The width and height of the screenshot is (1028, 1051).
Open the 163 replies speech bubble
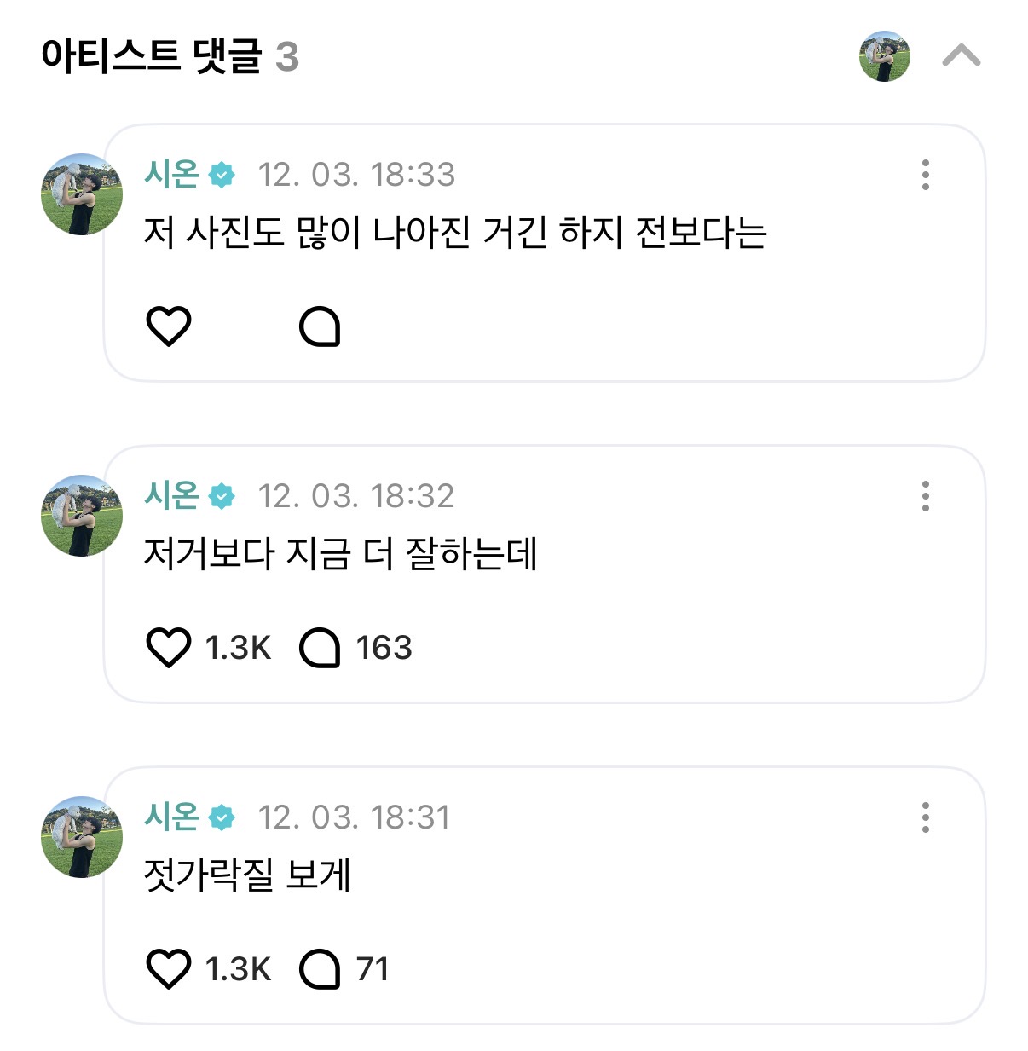point(320,648)
